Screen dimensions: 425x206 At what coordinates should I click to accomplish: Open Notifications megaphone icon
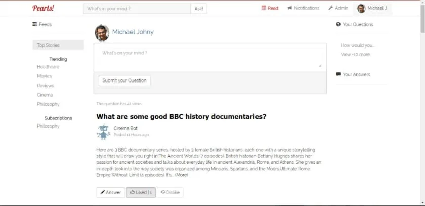click(x=289, y=8)
